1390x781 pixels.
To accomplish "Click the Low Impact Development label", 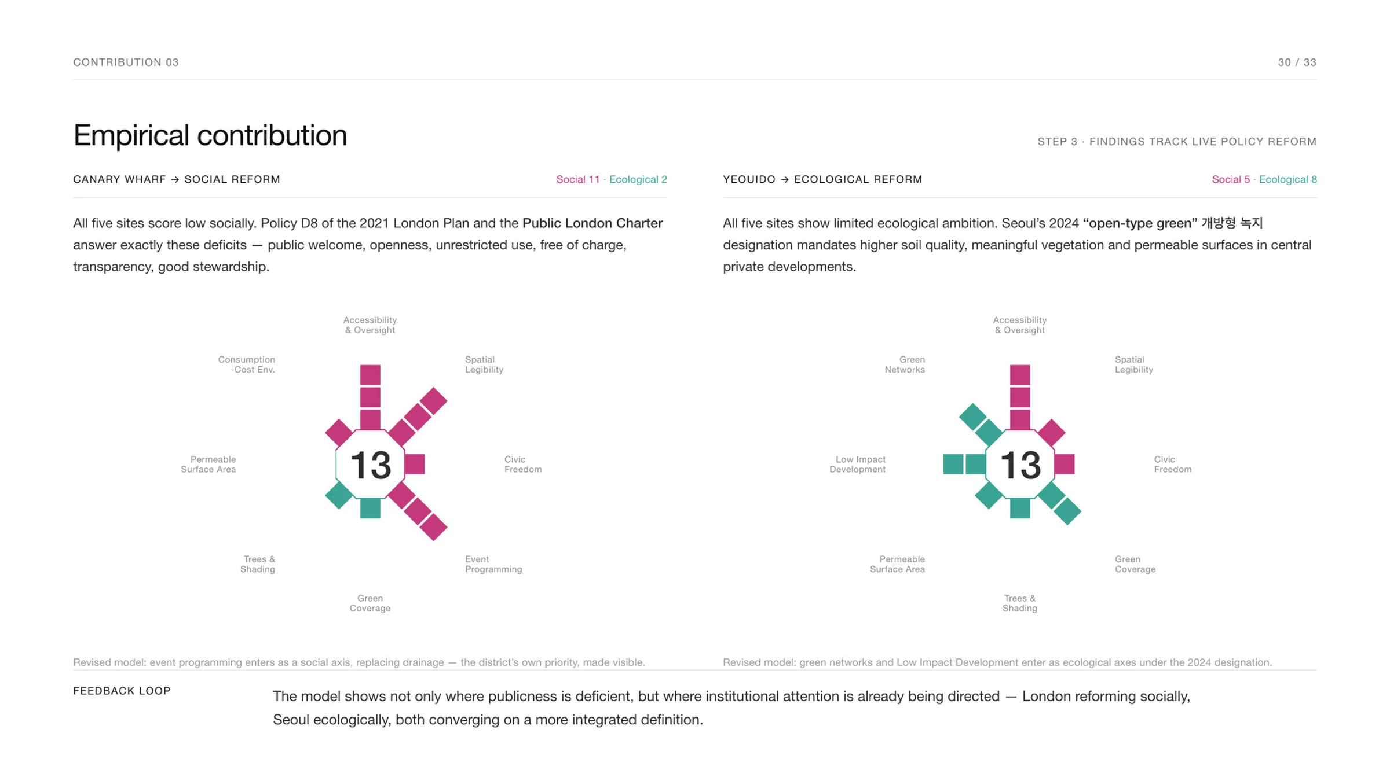I will click(858, 464).
